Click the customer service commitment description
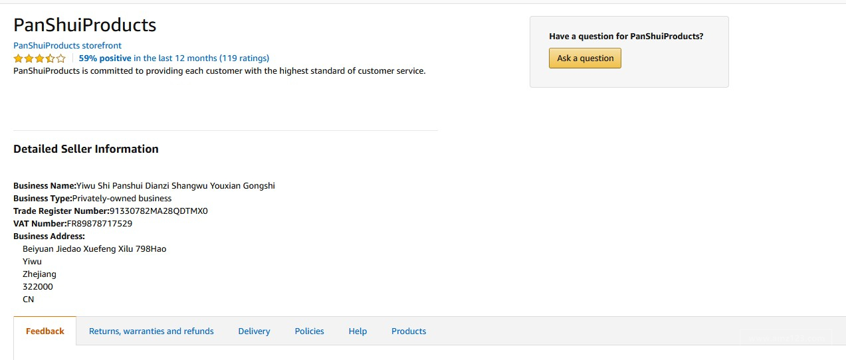 coord(219,71)
